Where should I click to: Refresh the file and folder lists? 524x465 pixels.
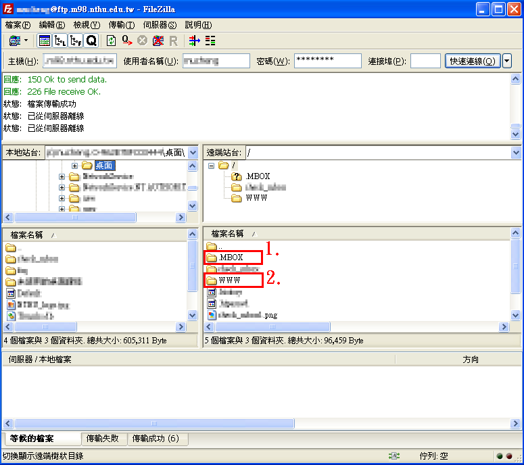point(111,41)
